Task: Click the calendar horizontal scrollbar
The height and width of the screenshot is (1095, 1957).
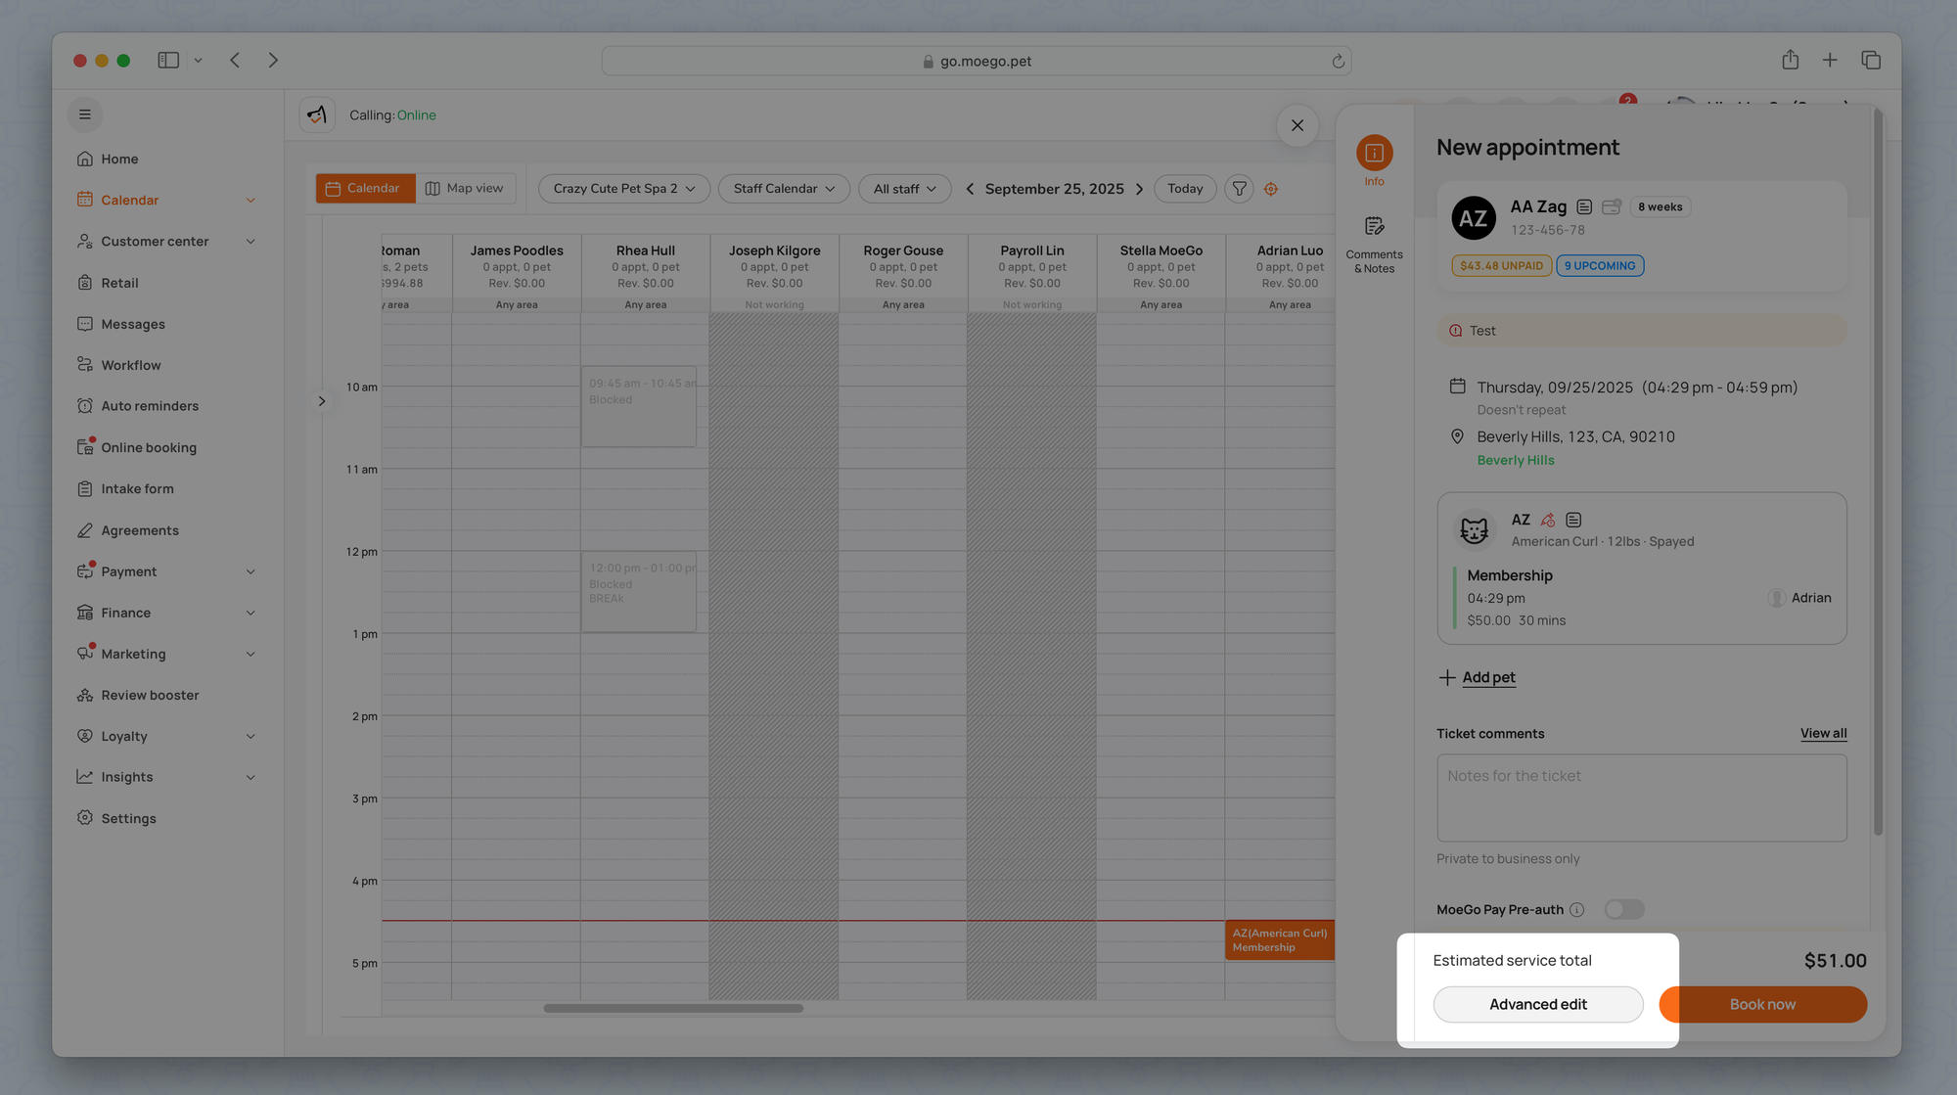Action: tap(673, 1008)
